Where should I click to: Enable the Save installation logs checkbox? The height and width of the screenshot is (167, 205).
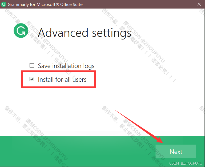32,65
